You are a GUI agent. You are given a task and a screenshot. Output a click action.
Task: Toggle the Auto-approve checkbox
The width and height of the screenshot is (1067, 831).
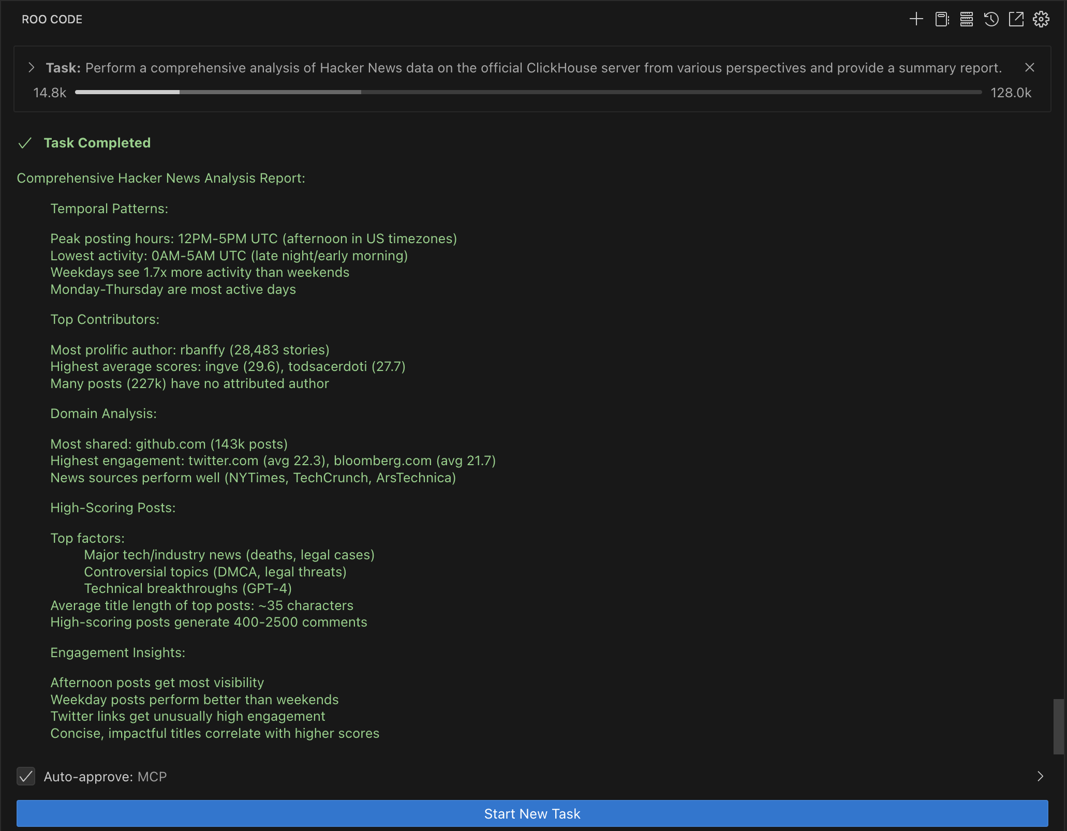(x=26, y=776)
